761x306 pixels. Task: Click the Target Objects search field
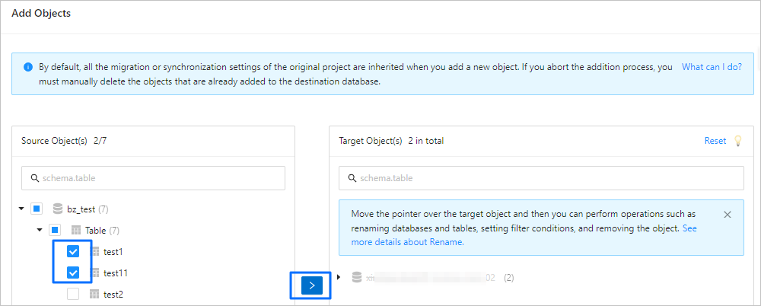pyautogui.click(x=540, y=178)
